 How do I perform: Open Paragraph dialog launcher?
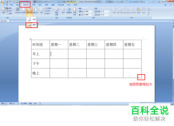[x=110, y=17]
